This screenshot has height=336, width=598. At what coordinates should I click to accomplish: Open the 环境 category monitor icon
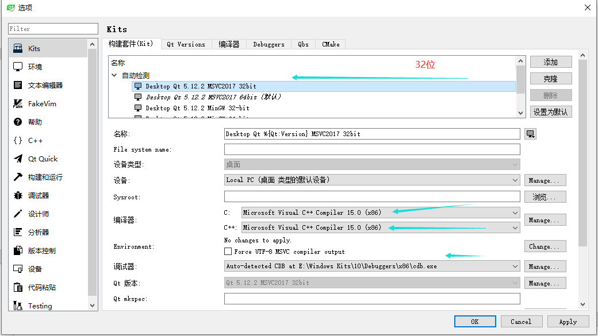click(x=18, y=67)
